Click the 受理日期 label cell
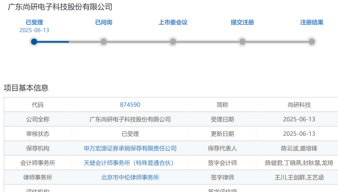Screen dimensions: 338x192 (x=222, y=119)
